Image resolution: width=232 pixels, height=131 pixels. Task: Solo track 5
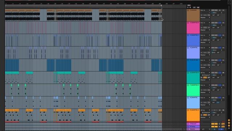[x=220, y=60]
